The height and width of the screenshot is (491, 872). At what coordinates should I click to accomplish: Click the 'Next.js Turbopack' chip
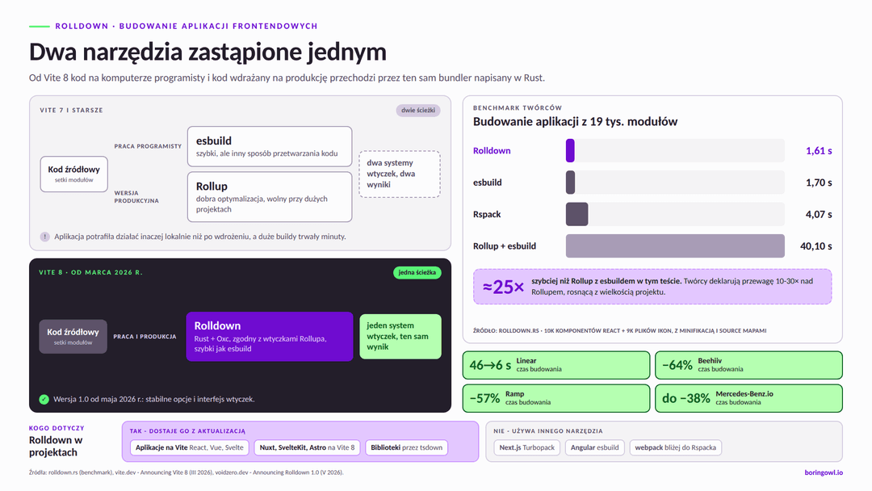tap(526, 447)
